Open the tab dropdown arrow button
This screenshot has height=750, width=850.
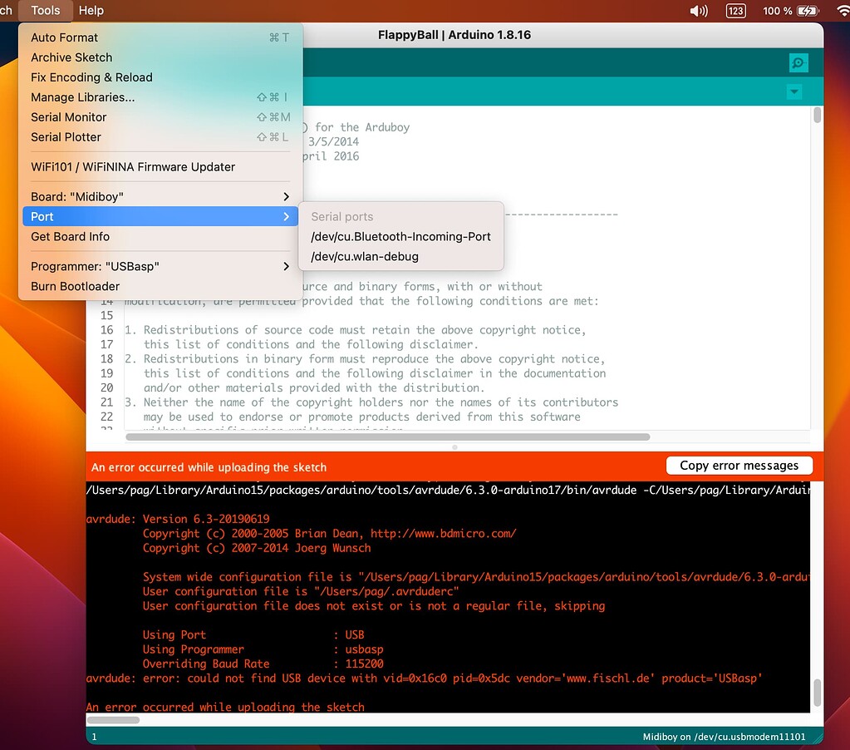coord(794,91)
